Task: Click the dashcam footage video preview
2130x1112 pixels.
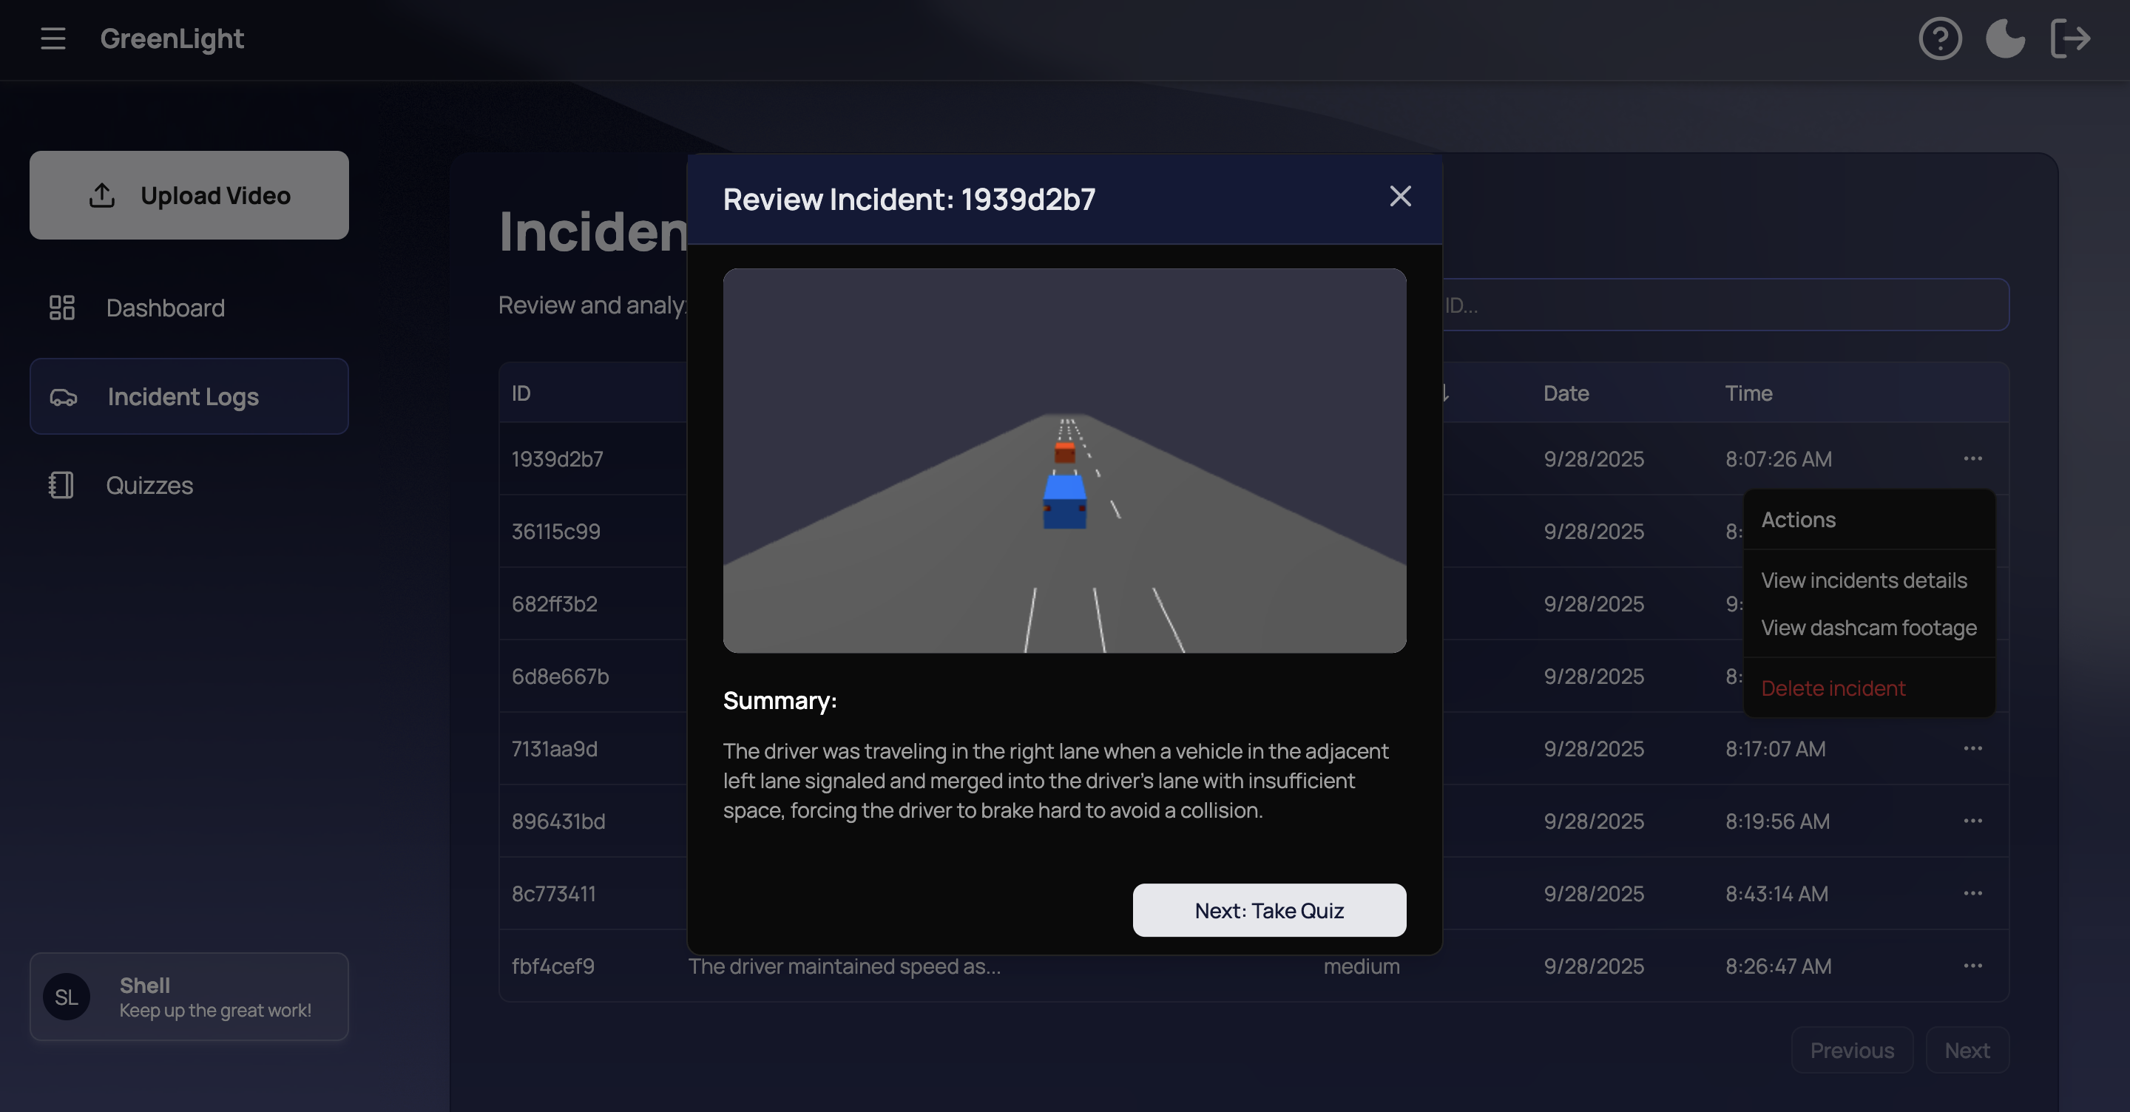Action: click(1064, 461)
